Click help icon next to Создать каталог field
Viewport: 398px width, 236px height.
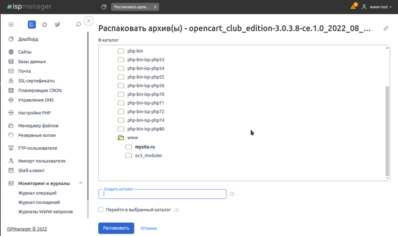(232, 194)
